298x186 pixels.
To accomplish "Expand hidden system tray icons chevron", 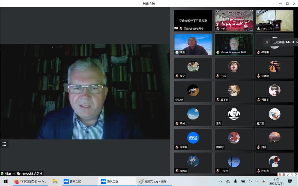I will [x=221, y=181].
